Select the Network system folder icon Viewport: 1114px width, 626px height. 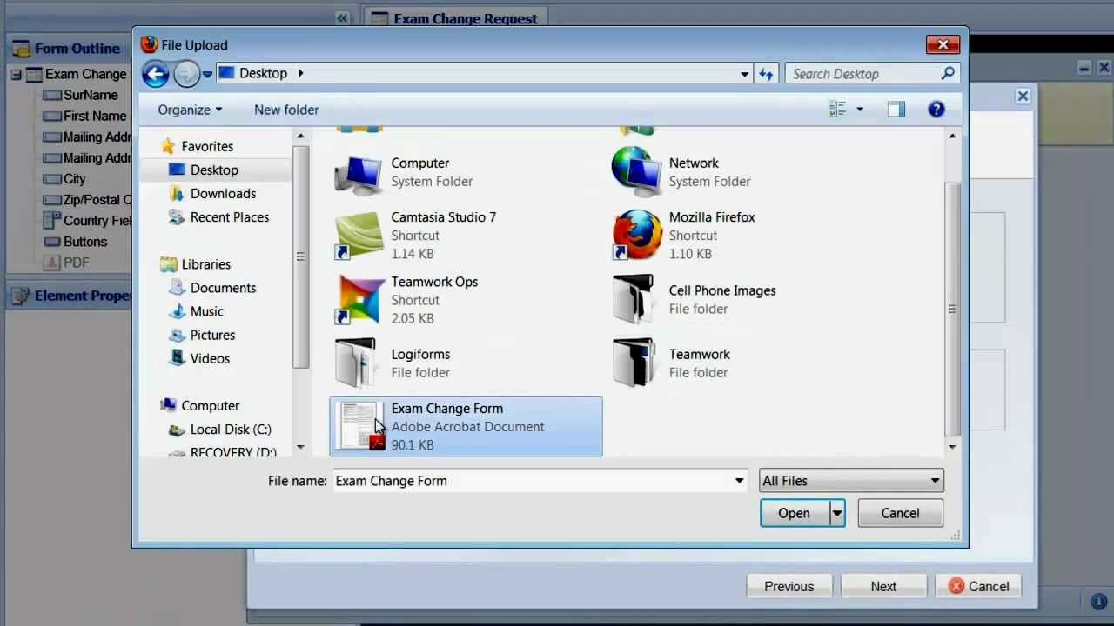pos(636,172)
